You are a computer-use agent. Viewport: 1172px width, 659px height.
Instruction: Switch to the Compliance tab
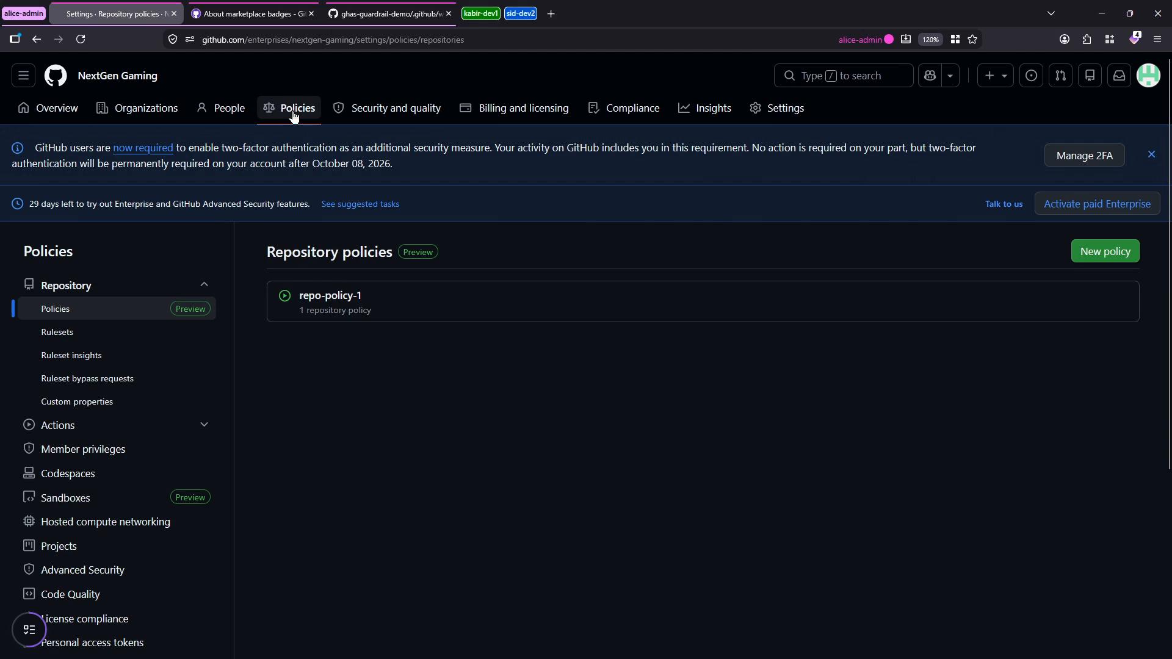click(624, 108)
